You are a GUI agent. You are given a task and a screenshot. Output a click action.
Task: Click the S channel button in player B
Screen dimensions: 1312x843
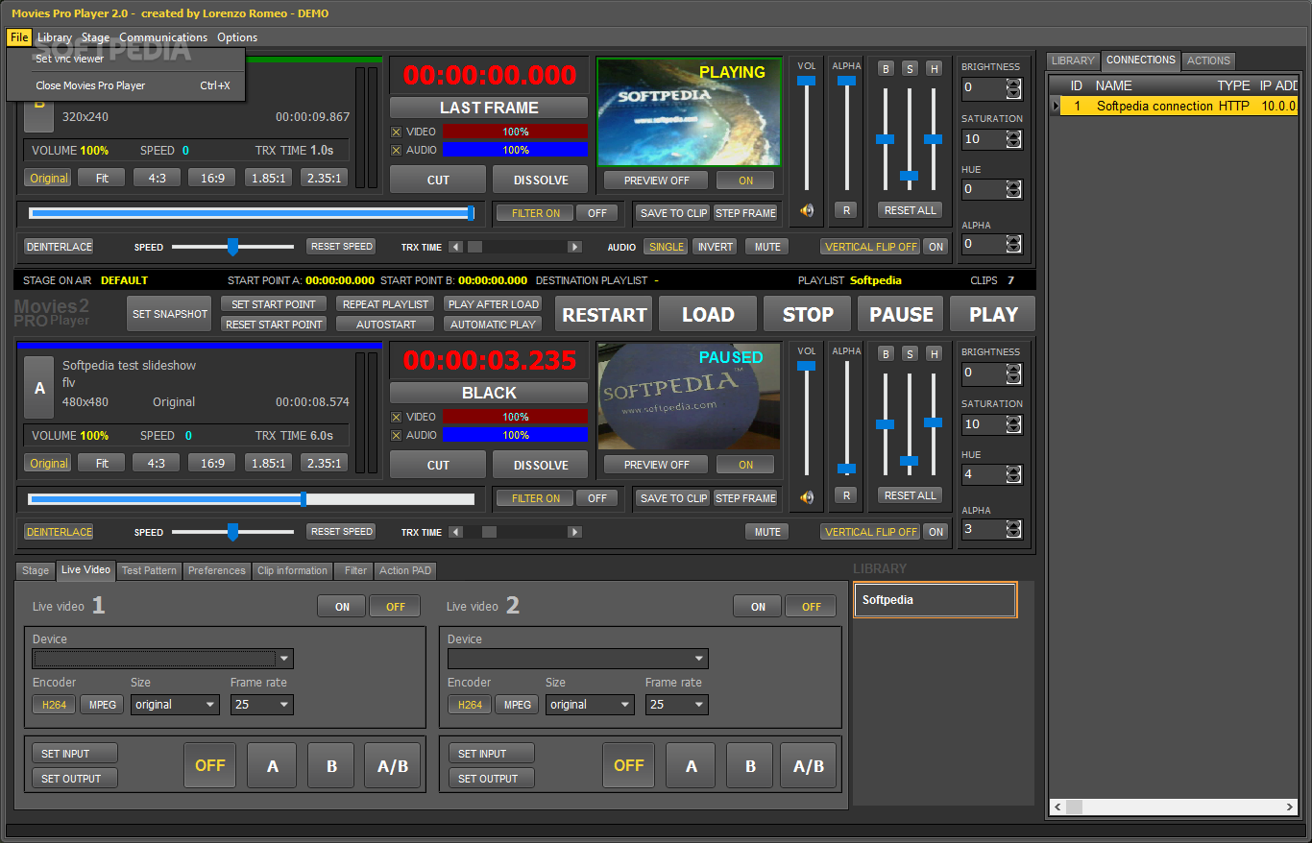(910, 68)
